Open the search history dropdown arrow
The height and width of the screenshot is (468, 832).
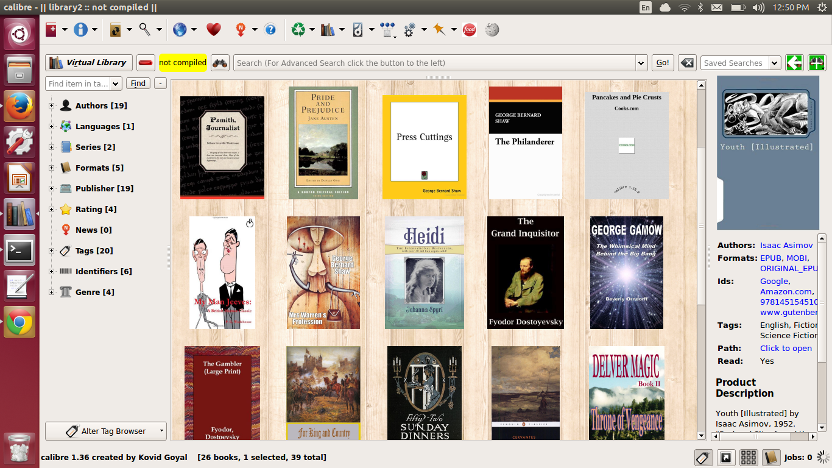pos(641,63)
